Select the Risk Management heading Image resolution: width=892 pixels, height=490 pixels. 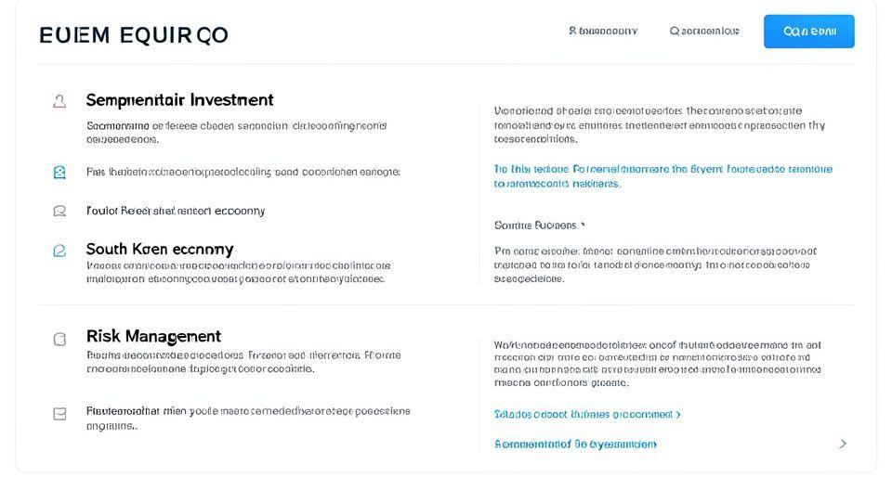[x=153, y=336]
